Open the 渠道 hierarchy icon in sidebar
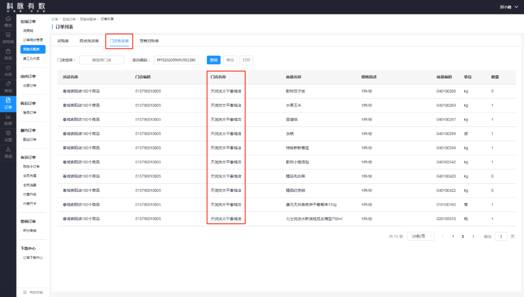Screen dimensions: 524x297 (8, 150)
